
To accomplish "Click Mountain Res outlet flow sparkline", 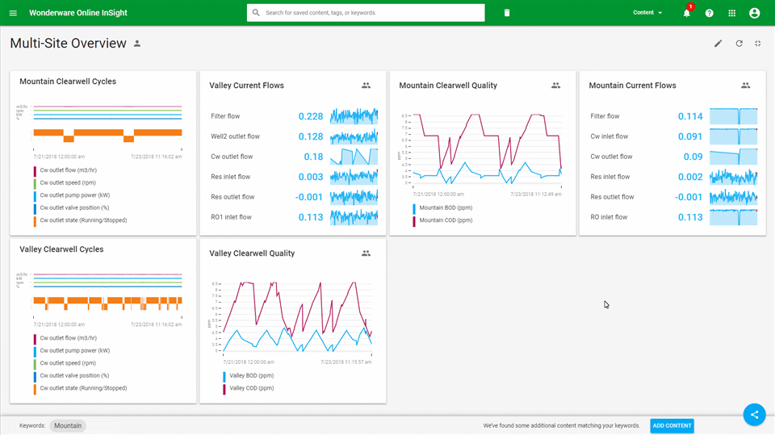I will [734, 197].
